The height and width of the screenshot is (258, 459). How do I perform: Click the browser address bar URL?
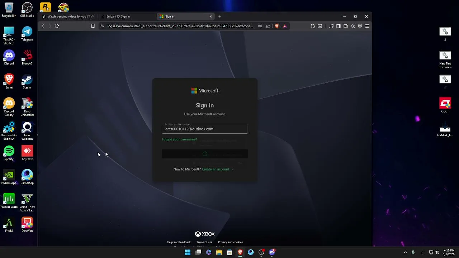pos(180,26)
